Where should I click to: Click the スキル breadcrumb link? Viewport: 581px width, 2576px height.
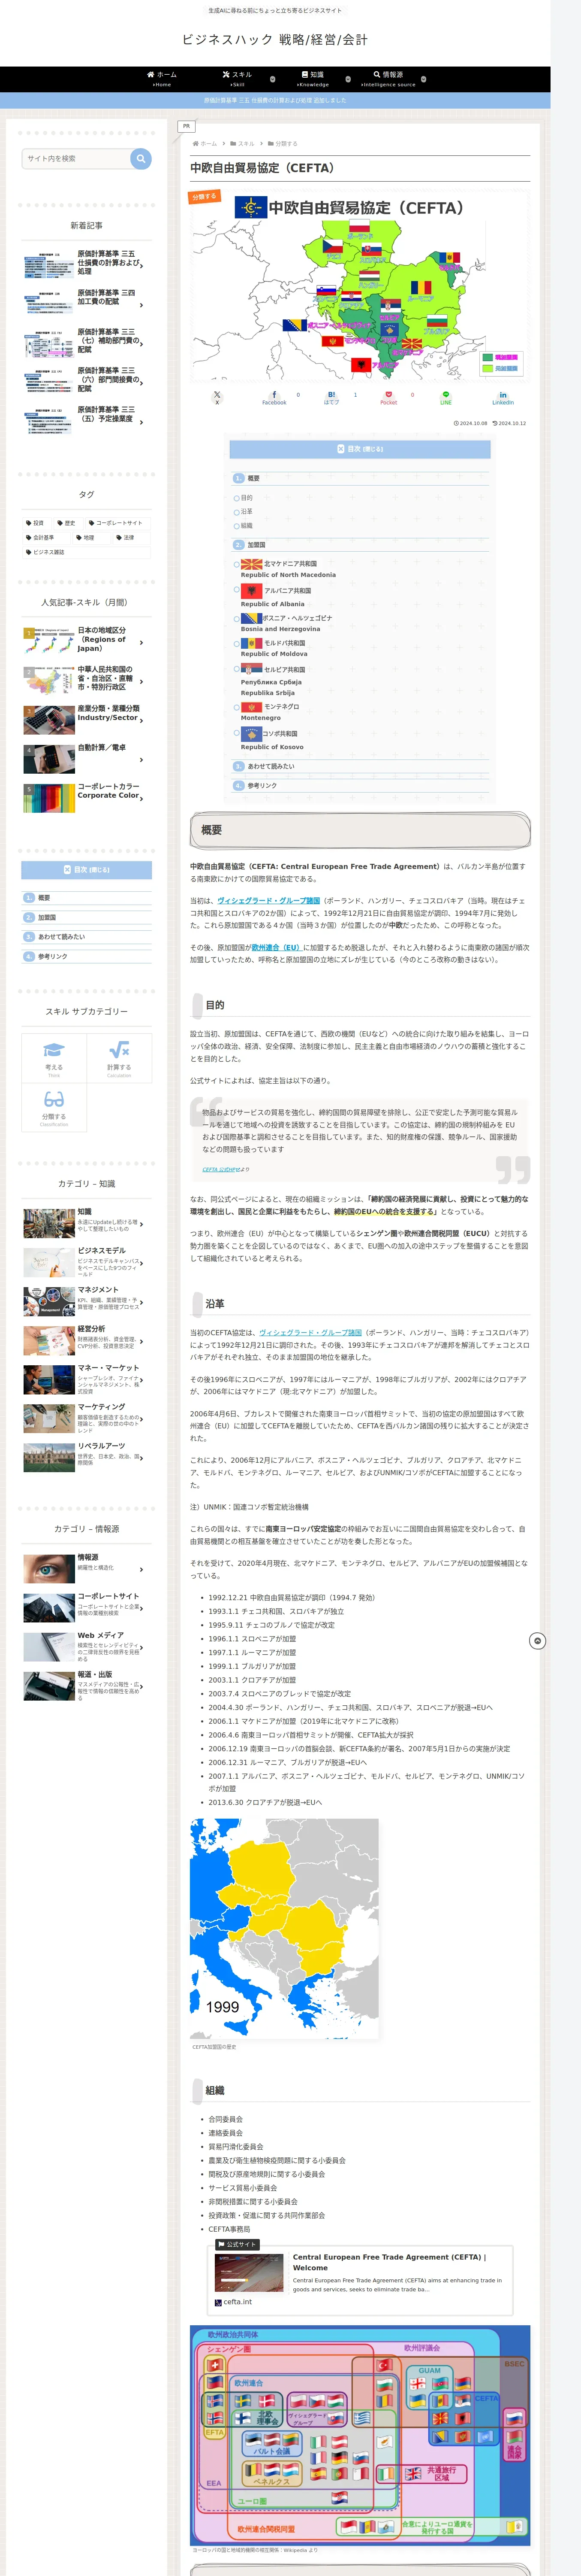pos(246,144)
